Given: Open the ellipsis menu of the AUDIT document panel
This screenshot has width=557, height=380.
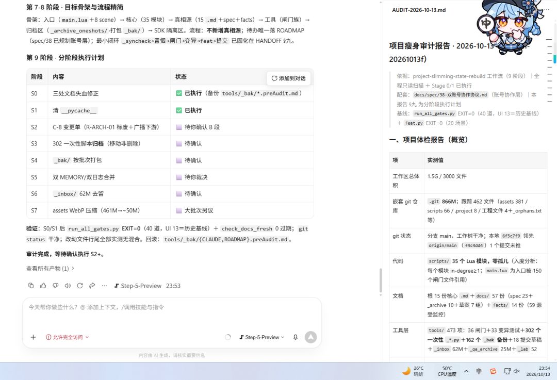Looking at the screenshot, I should click(x=547, y=10).
